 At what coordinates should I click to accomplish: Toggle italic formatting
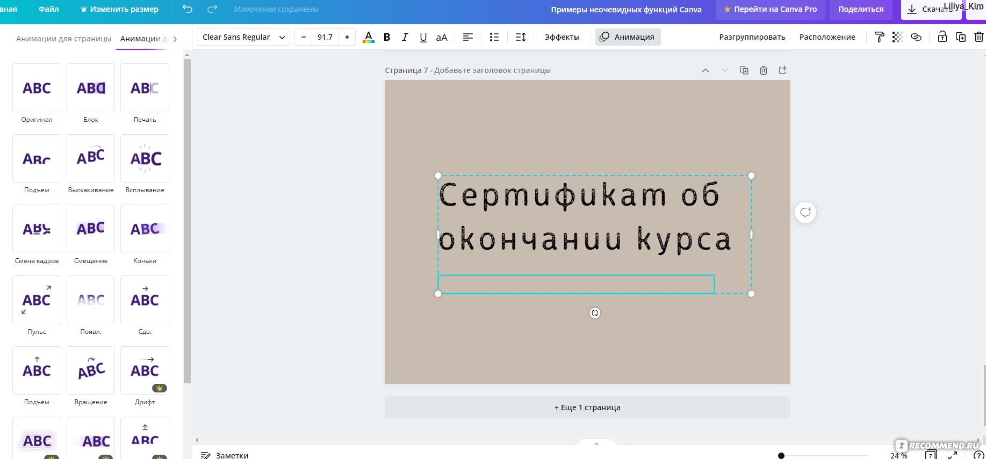tap(405, 37)
